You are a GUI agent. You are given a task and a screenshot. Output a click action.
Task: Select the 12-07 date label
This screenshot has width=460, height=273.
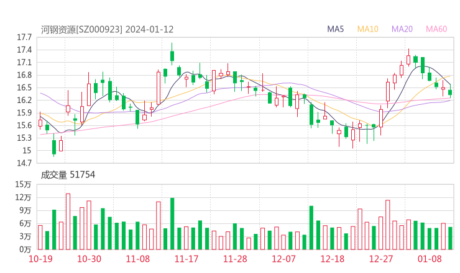(x=283, y=259)
